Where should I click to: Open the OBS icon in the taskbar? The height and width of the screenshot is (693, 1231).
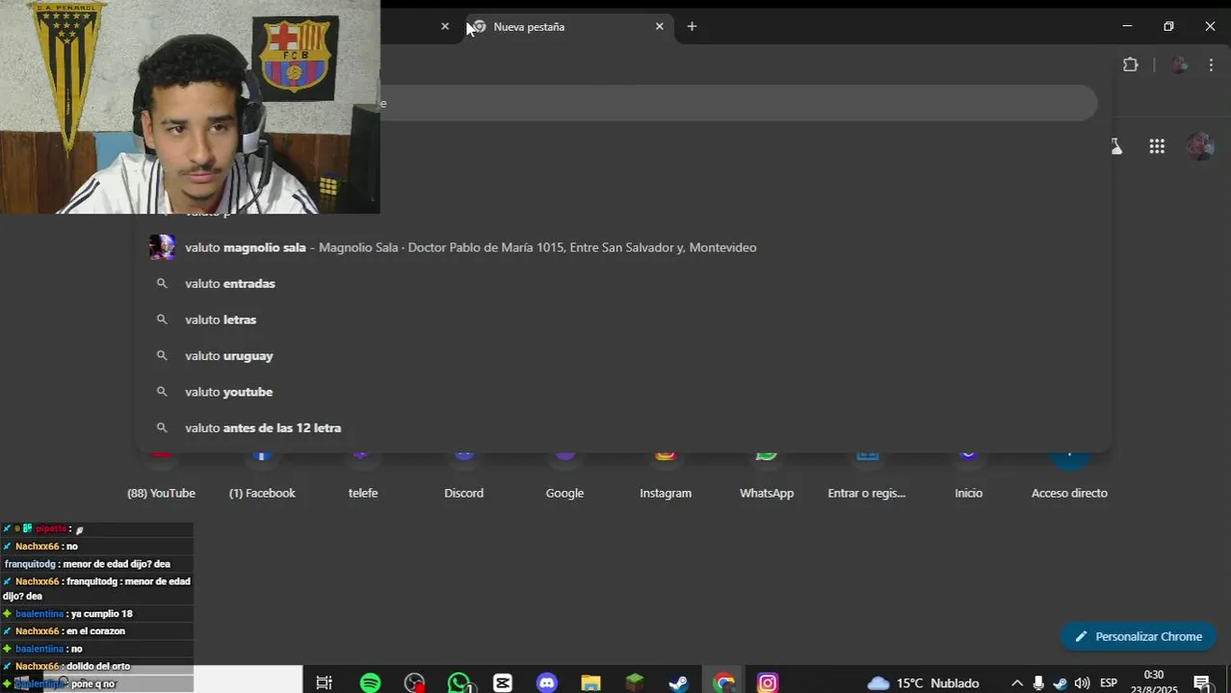pyautogui.click(x=415, y=683)
